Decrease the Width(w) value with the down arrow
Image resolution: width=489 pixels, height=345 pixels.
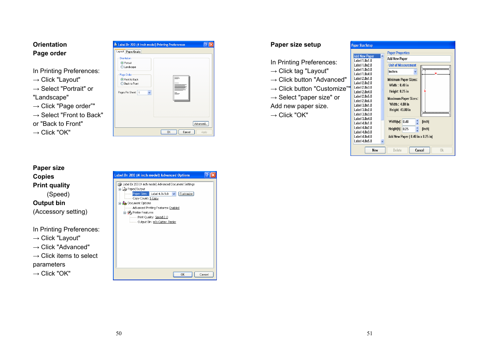tap(417, 123)
